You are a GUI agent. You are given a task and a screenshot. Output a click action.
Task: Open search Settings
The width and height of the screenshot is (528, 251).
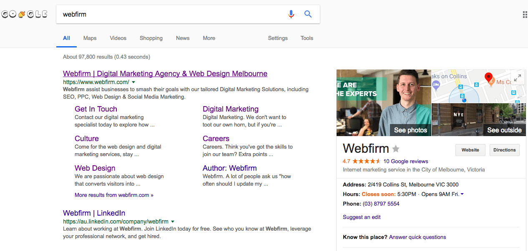click(x=278, y=38)
